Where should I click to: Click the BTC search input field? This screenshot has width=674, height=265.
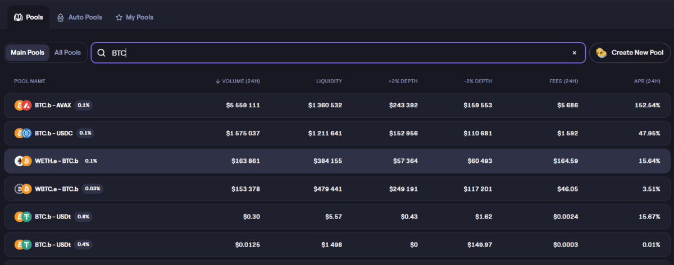pos(338,53)
